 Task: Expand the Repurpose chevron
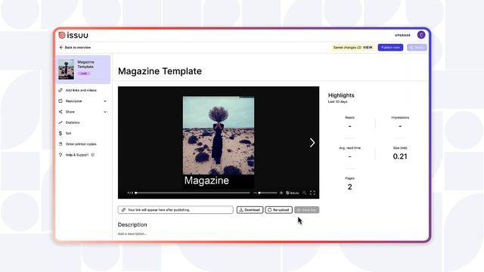click(x=105, y=101)
